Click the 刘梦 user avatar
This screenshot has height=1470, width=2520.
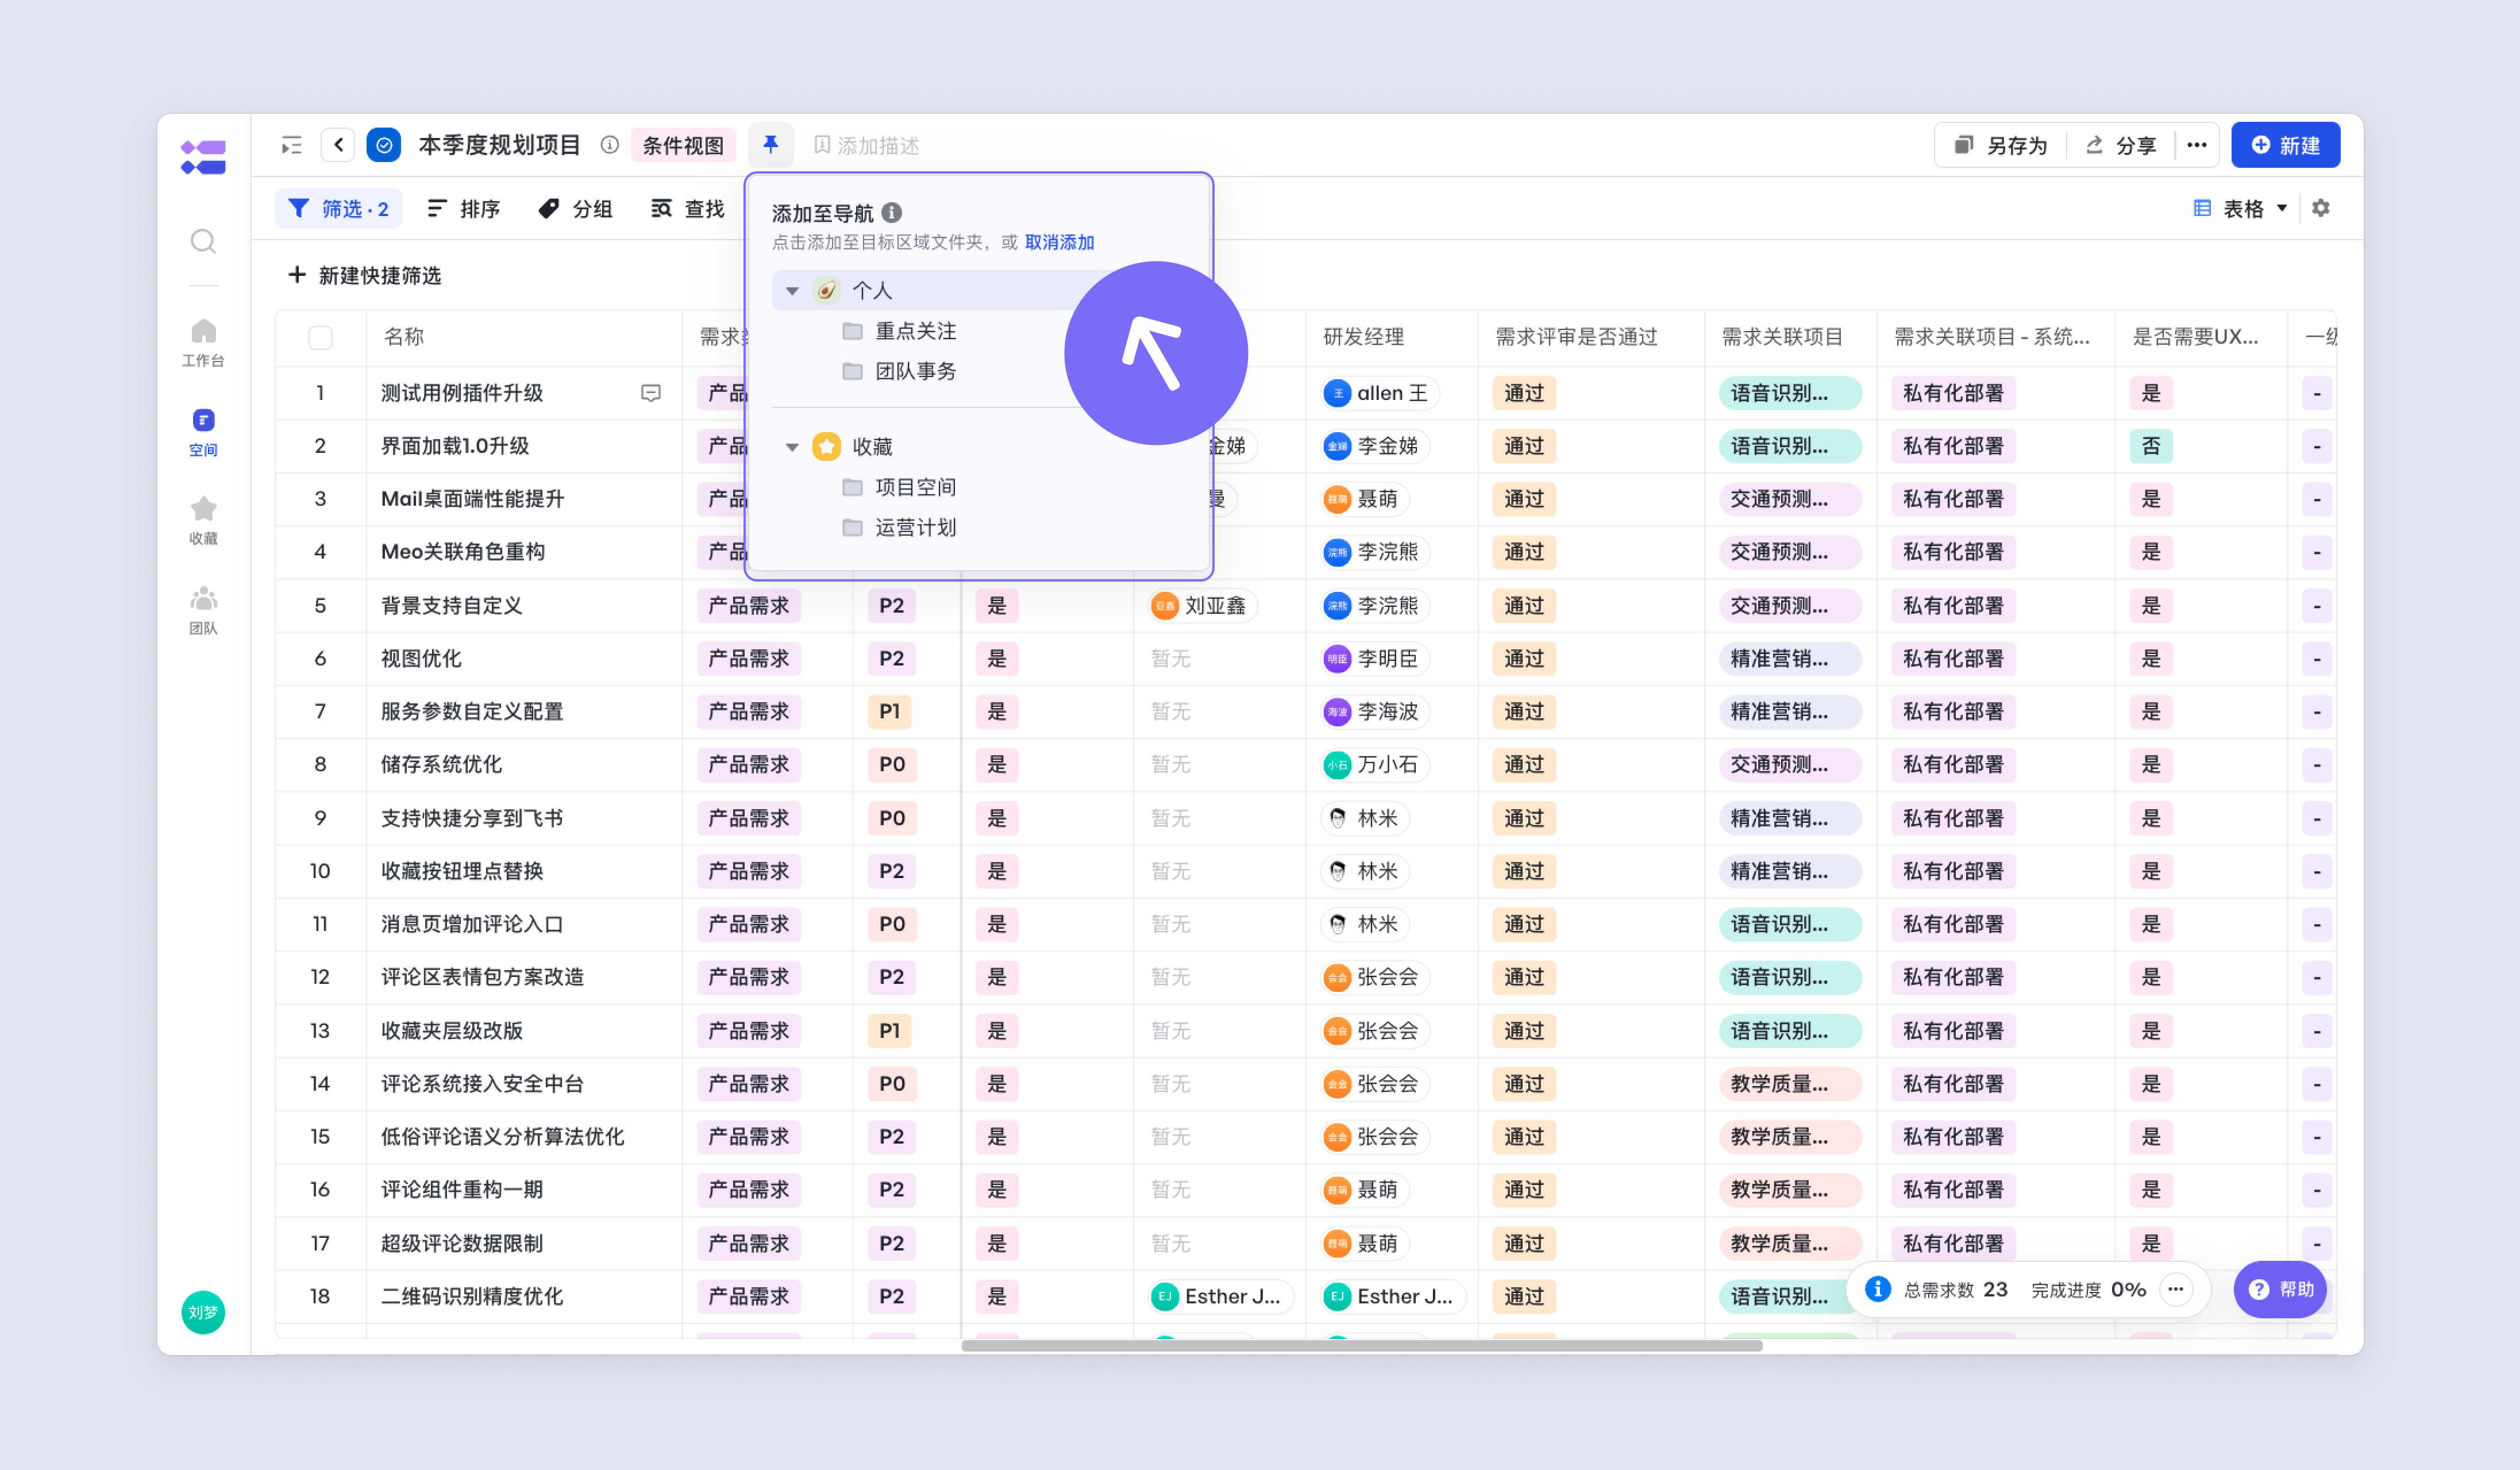pos(203,1312)
